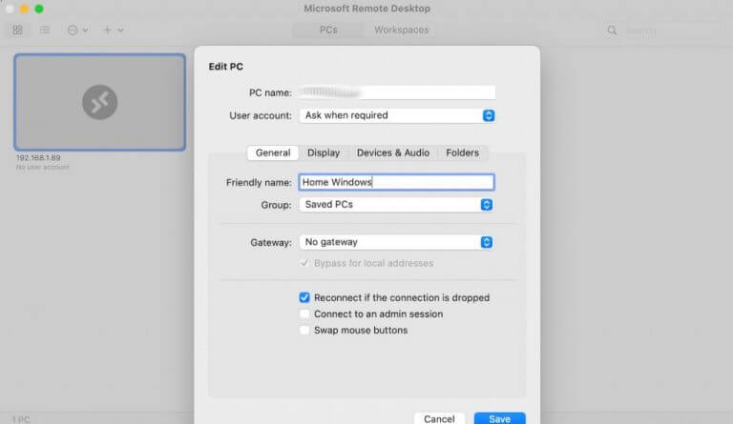Switch to the General tab
Image resolution: width=733 pixels, height=424 pixels.
(x=273, y=153)
